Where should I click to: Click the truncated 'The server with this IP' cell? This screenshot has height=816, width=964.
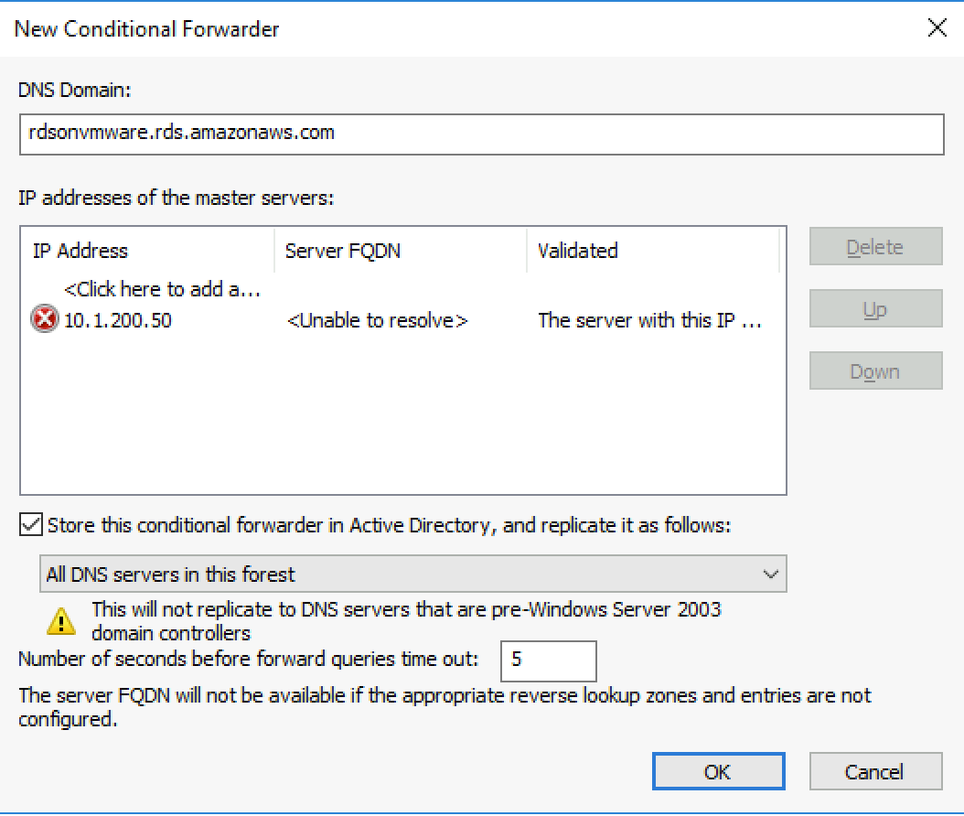coord(649,321)
